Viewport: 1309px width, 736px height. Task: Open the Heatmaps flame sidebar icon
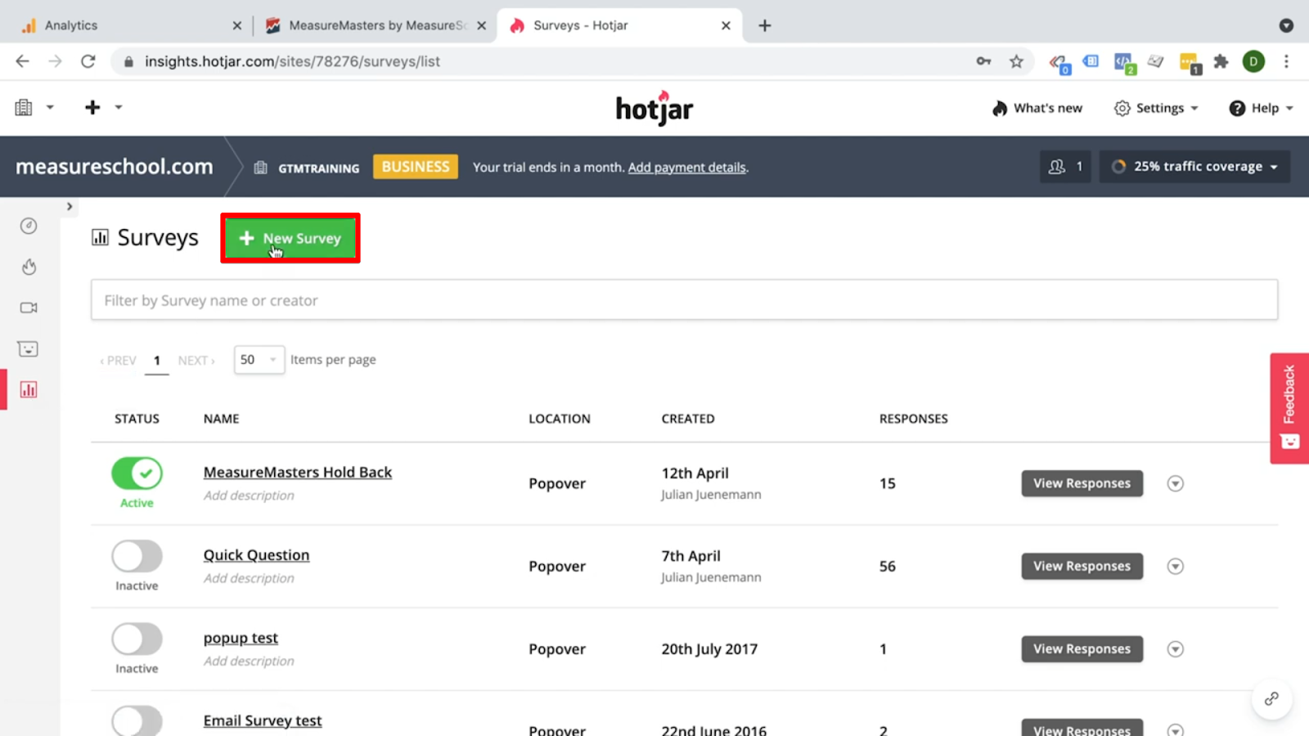point(29,267)
